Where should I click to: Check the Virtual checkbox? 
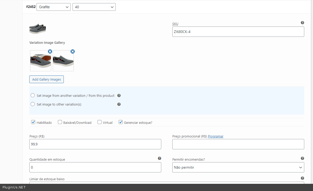point(100,122)
